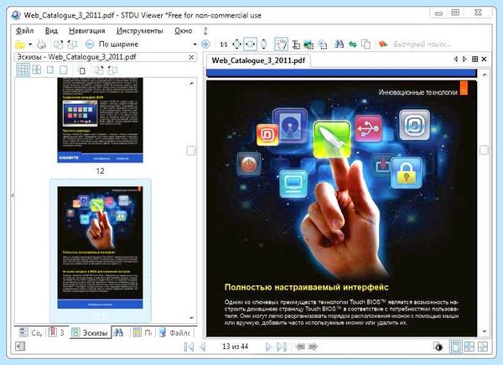Set actual size with the 1:1 button
The width and height of the screenshot is (503, 365).
coord(224,44)
